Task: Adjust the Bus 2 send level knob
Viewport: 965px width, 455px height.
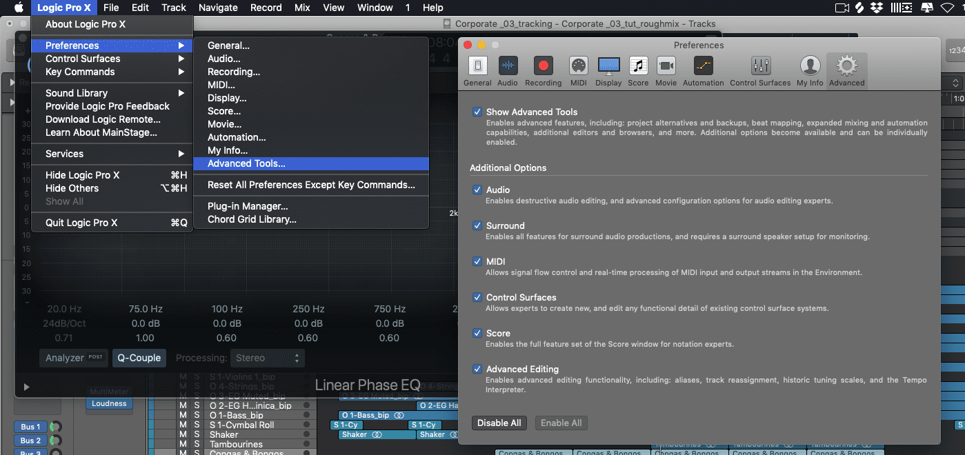Action: pyautogui.click(x=55, y=441)
